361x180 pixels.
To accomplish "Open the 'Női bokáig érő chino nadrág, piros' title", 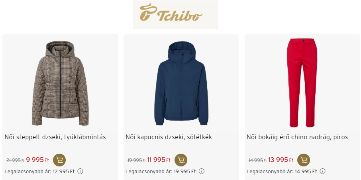I will tap(297, 137).
